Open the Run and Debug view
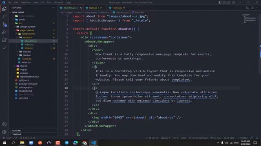The width and height of the screenshot is (261, 146). (4, 32)
